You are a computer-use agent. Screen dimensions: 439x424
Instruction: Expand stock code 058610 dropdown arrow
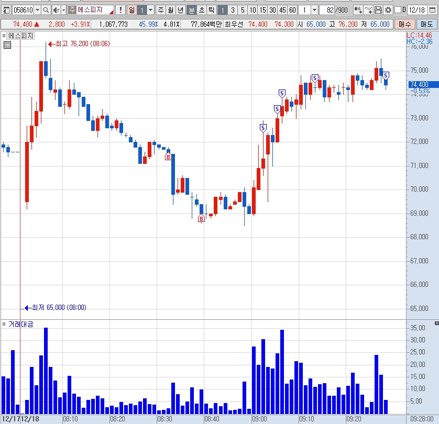click(37, 10)
